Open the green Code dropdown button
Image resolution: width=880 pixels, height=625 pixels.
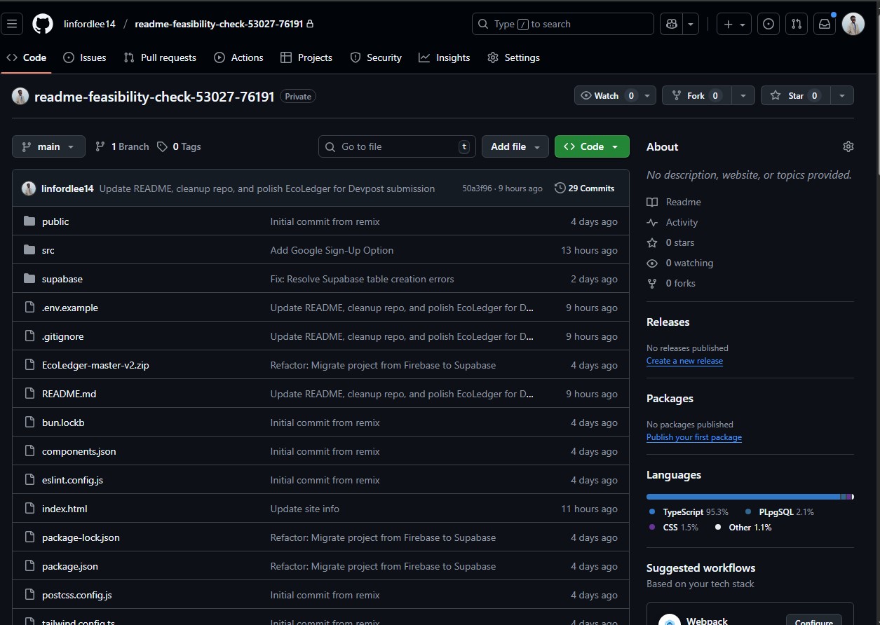click(x=592, y=146)
